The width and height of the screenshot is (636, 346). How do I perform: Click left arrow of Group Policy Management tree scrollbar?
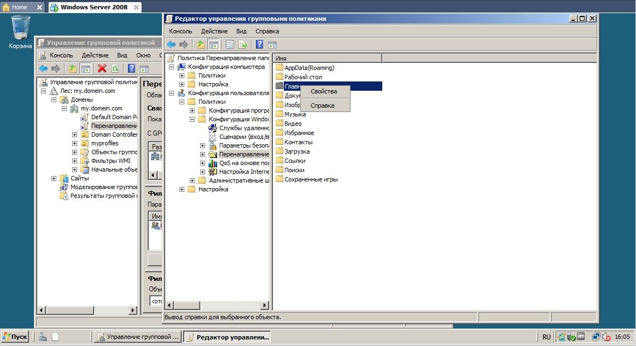click(x=41, y=310)
